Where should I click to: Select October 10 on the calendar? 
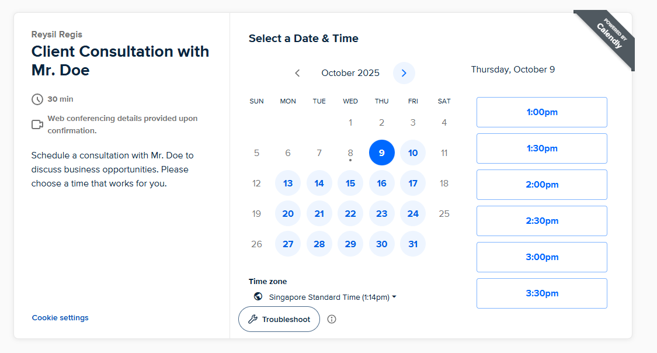(413, 153)
